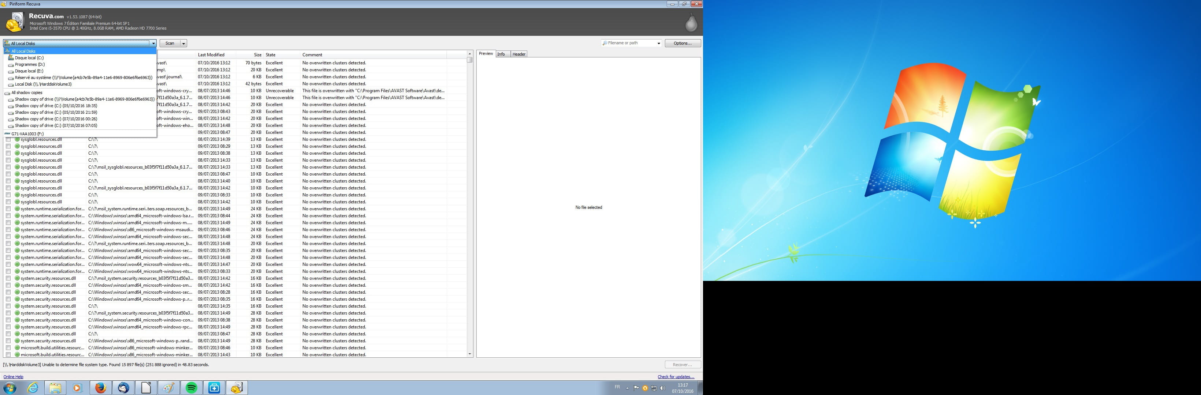Image resolution: width=1201 pixels, height=395 pixels.
Task: Check the first microsoft.build.utilities.resourc... row checkbox
Action: (x=8, y=347)
